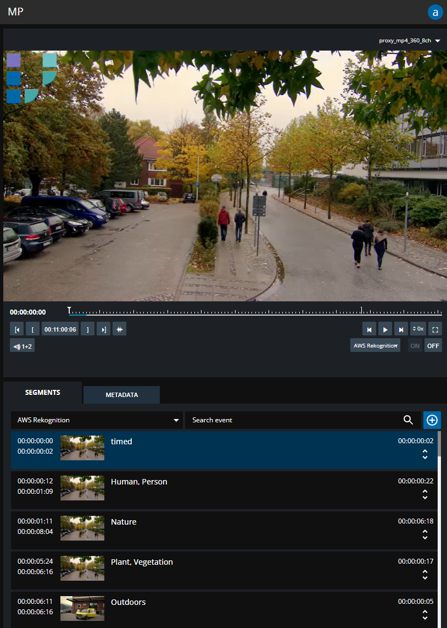Adjust playback speed with the 0x control

[x=418, y=328]
